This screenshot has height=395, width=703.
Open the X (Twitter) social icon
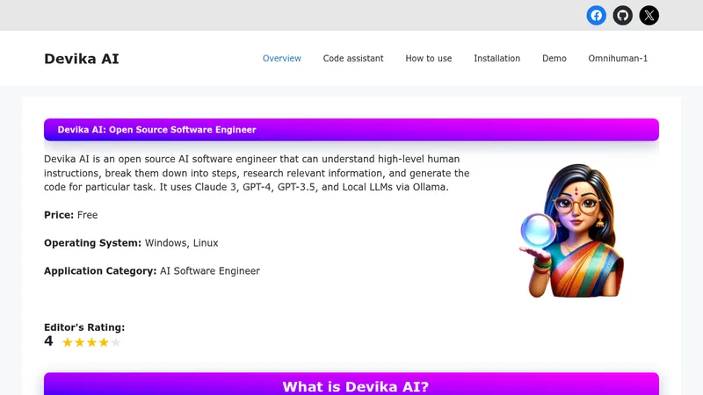(x=649, y=15)
